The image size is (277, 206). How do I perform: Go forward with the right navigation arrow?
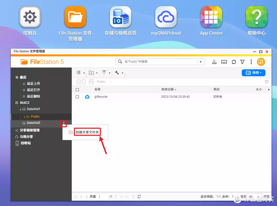(84, 82)
